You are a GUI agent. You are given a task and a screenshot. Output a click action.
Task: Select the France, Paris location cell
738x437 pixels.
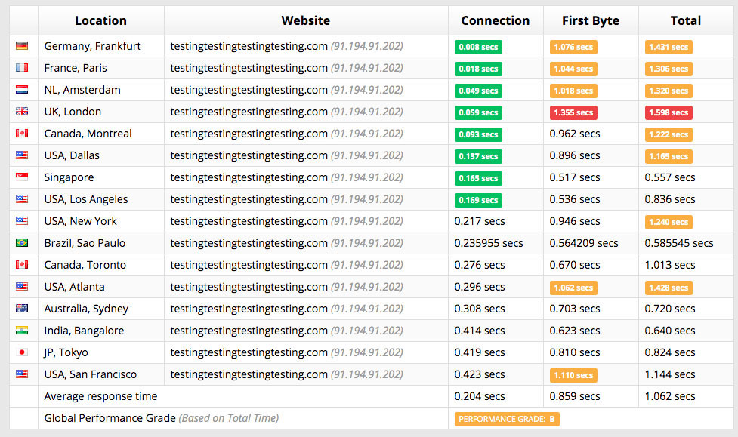click(100, 68)
